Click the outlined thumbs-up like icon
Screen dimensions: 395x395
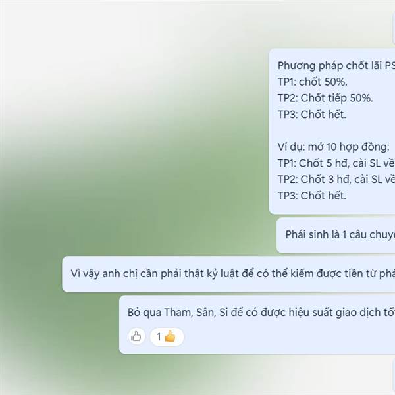point(136,336)
